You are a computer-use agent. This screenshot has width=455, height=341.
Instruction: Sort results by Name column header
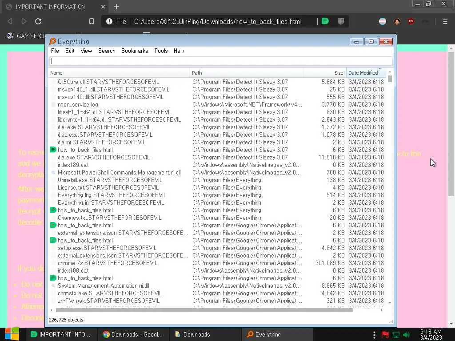(x=119, y=73)
